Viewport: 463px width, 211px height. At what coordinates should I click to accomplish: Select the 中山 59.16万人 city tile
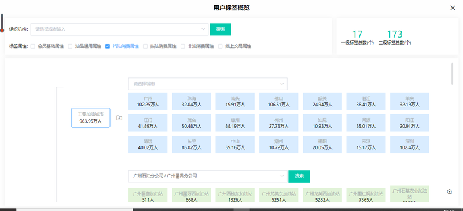click(x=235, y=145)
